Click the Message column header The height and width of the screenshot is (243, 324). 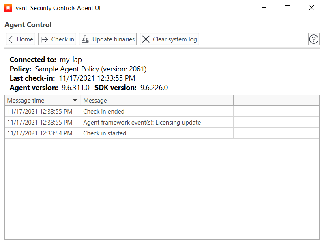157,101
